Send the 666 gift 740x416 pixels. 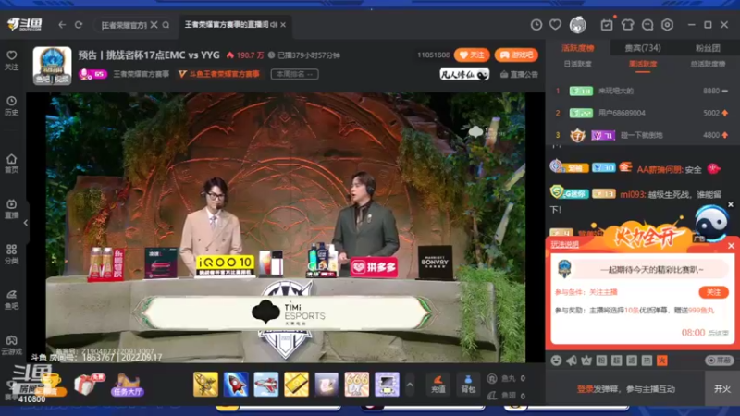(357, 384)
